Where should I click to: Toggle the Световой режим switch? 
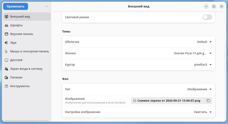point(207,17)
